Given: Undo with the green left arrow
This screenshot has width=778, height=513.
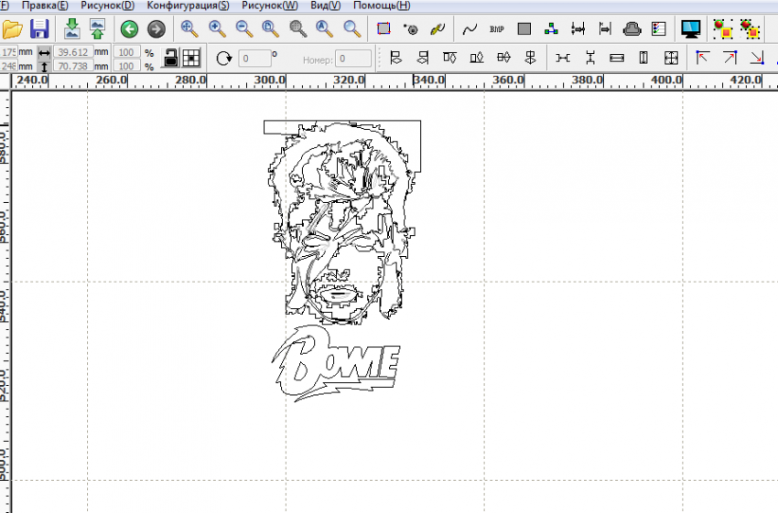Looking at the screenshot, I should 129,29.
